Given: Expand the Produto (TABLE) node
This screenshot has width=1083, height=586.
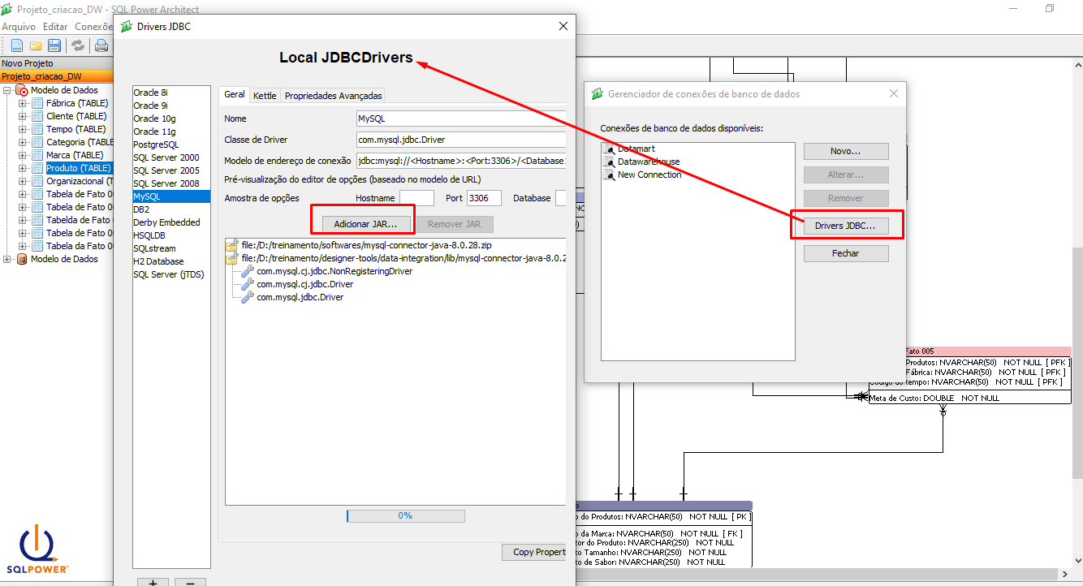Looking at the screenshot, I should [23, 168].
